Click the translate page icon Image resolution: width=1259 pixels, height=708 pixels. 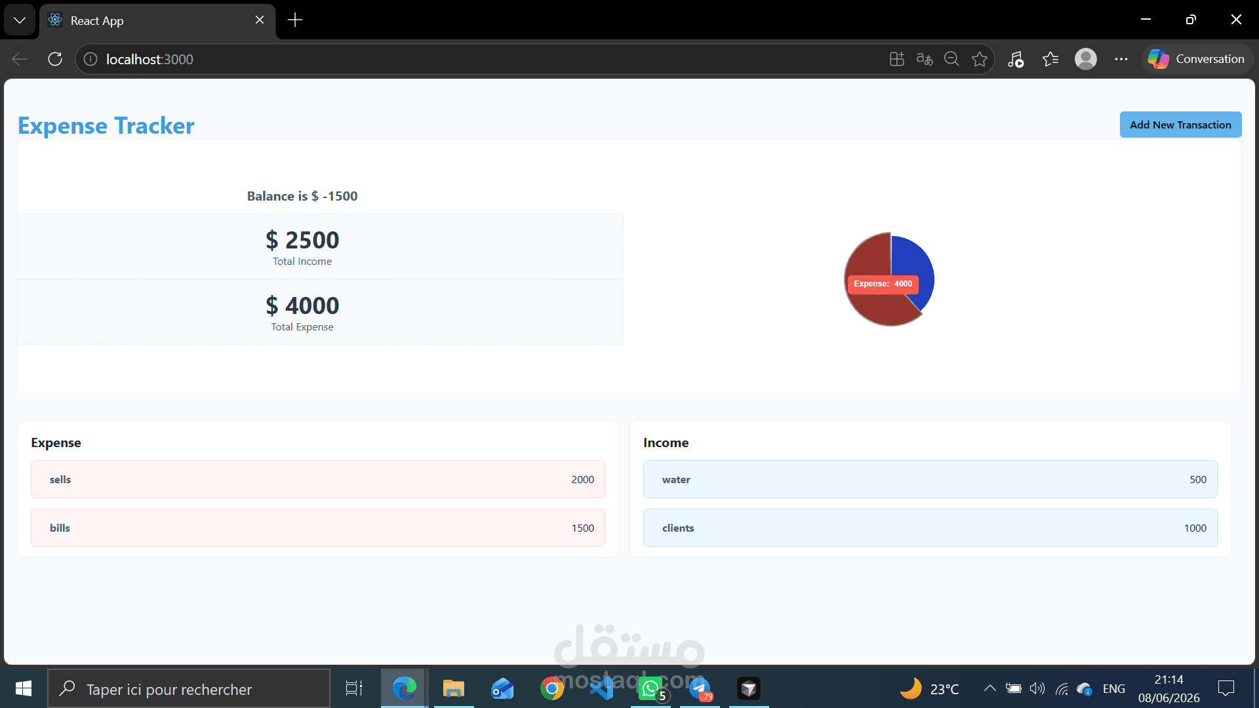pyautogui.click(x=925, y=59)
